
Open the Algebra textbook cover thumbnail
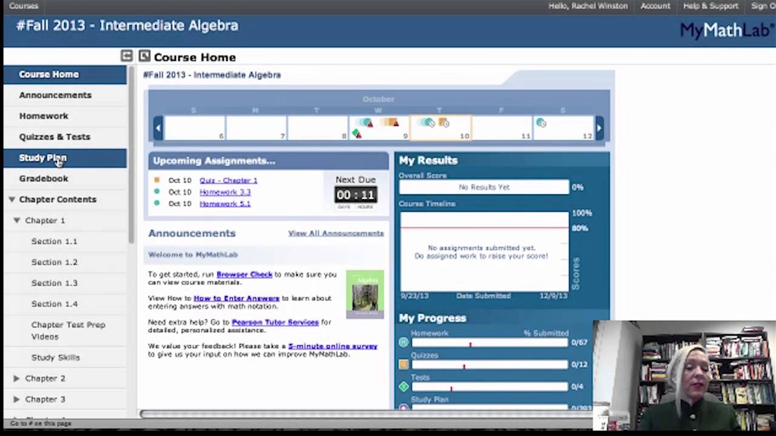pos(365,294)
